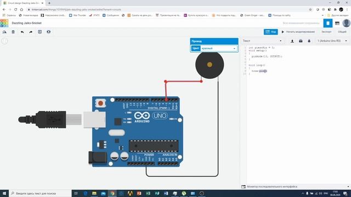This screenshot has height=197, width=351.
Task: Click browser reload icon
Action: pos(15,10)
